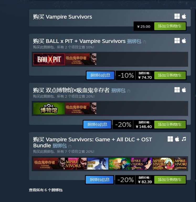Image resolution: width=196 pixels, height=202 pixels.
Task: Click Apple icon for 双点博物馆 bundle
Action: pos(184,90)
